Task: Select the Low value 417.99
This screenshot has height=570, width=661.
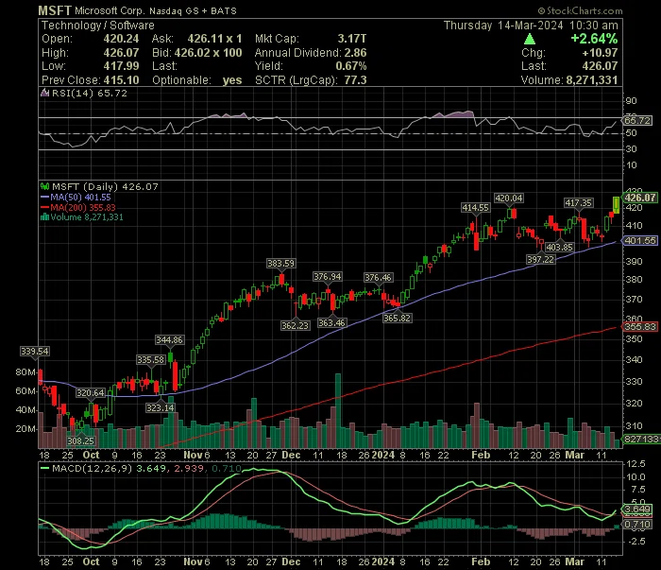Action: [121, 66]
